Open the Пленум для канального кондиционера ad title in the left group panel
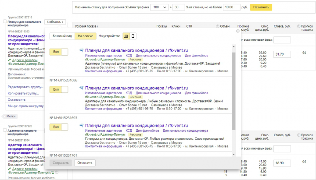The height and width of the screenshot is (180, 316). (26, 40)
